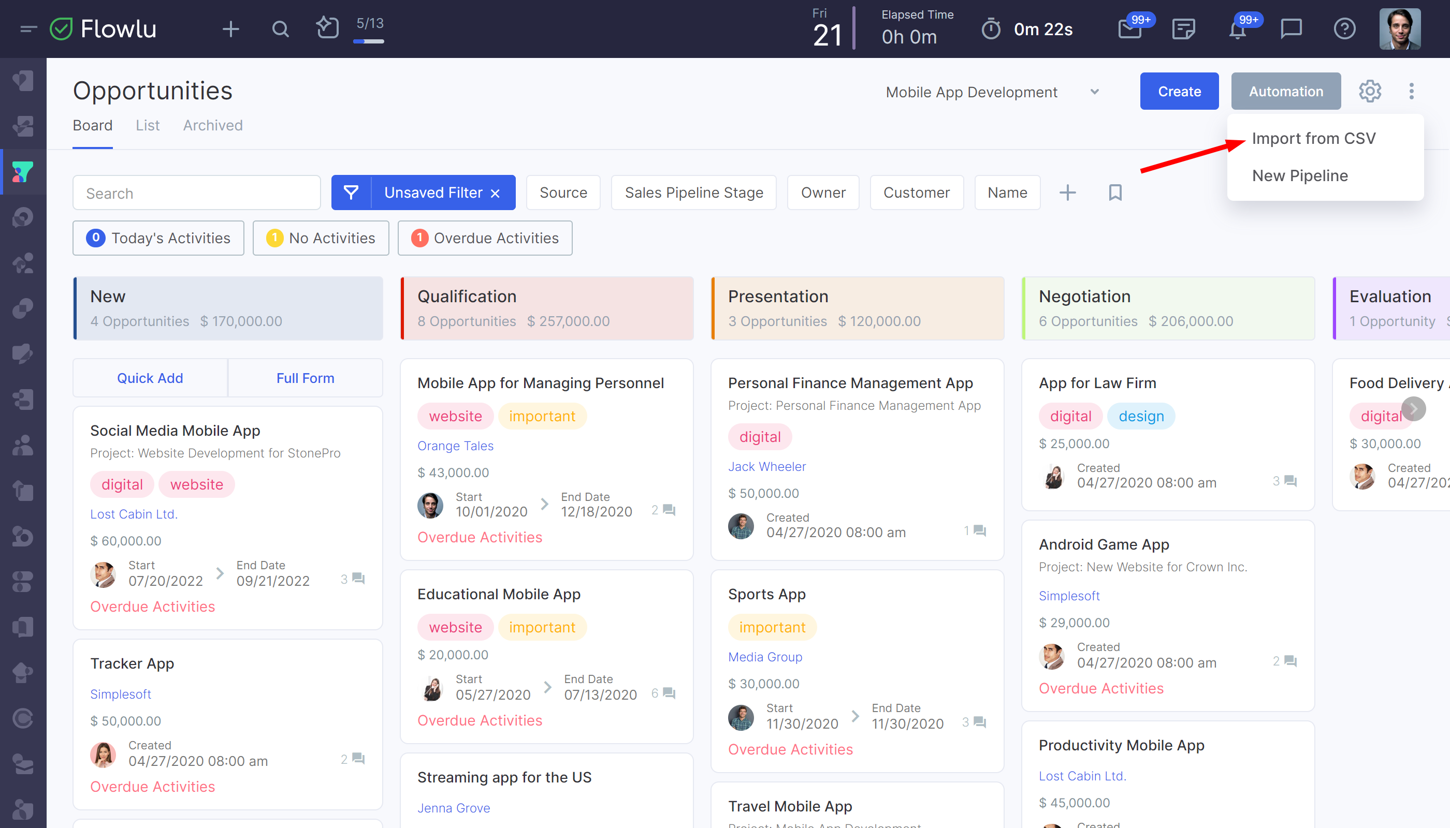1450x828 pixels.
Task: Click the Search input field
Action: (196, 193)
